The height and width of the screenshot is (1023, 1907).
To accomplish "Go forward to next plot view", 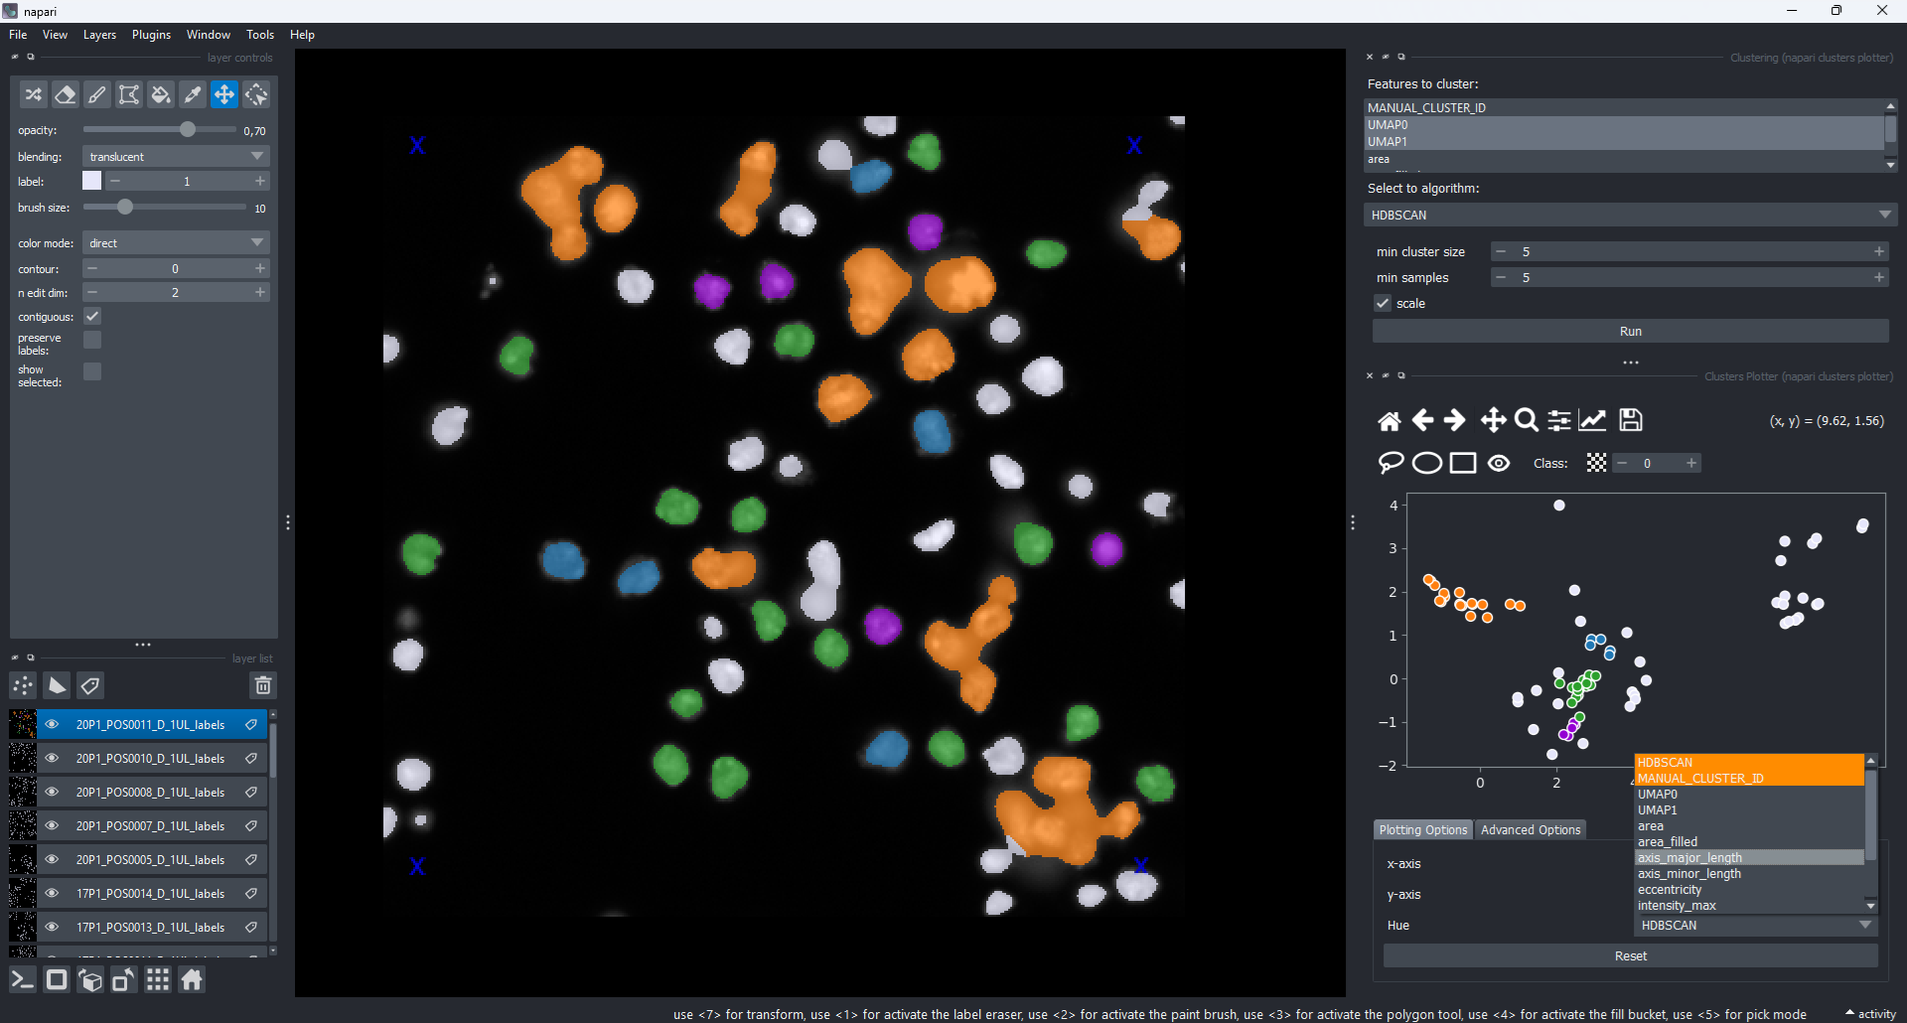I will click(x=1455, y=420).
